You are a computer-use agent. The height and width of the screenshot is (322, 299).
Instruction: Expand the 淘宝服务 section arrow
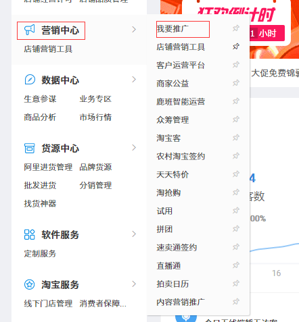(134, 284)
